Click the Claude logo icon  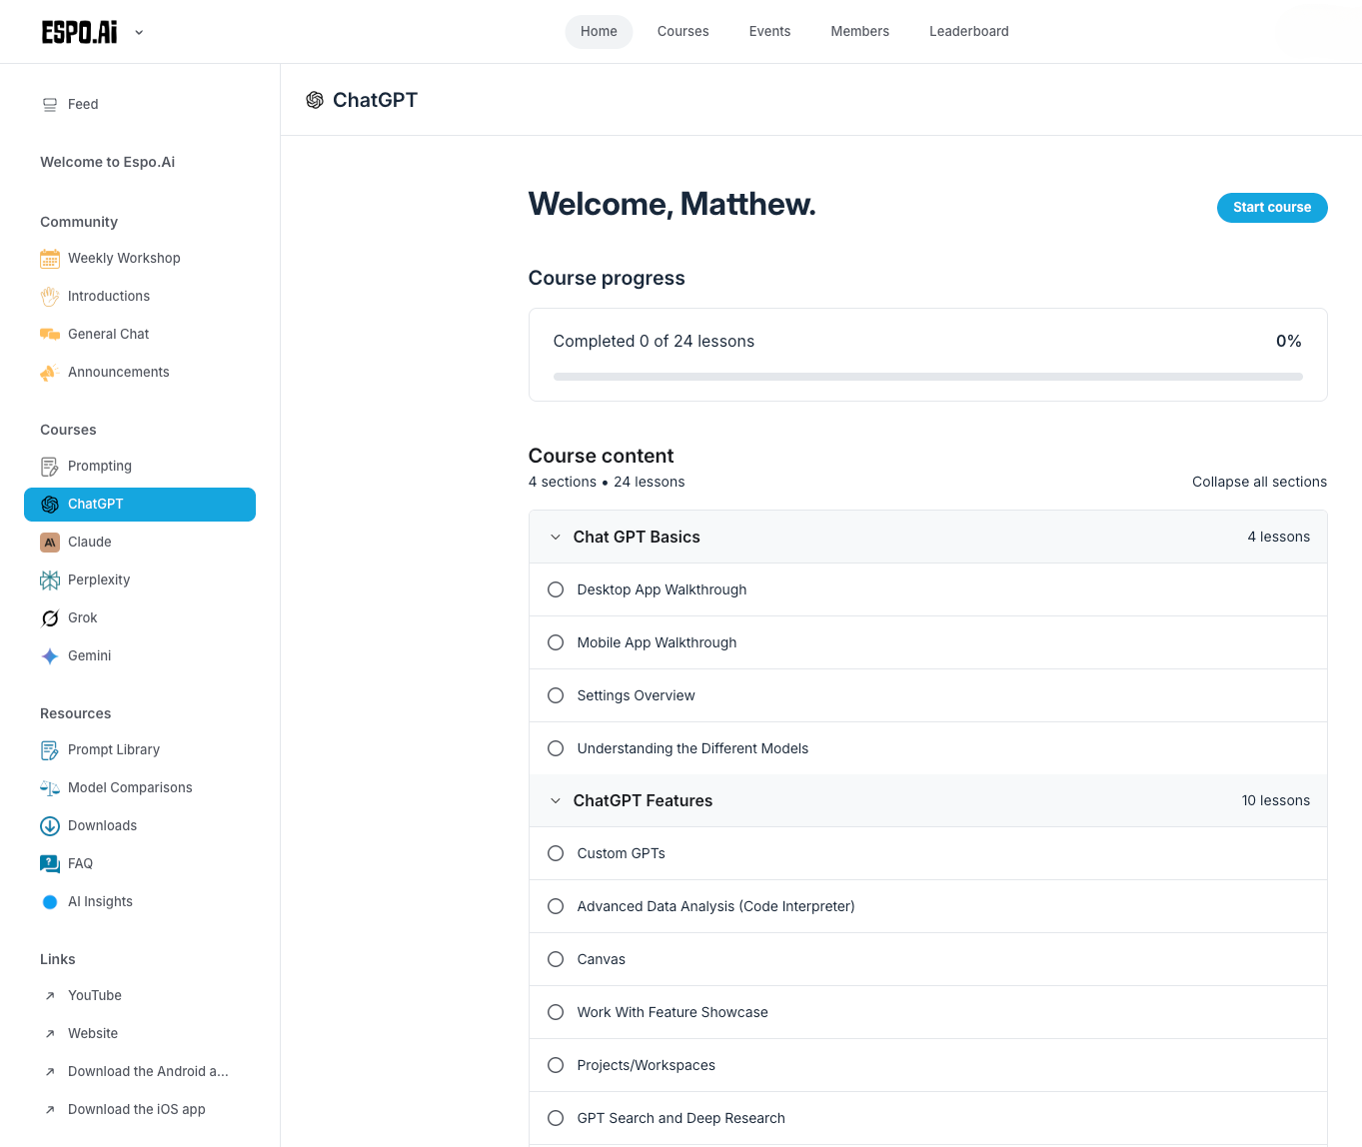point(50,543)
